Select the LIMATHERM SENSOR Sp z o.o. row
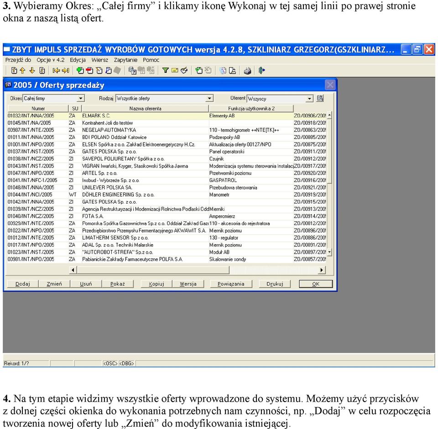Screen dimensions: 438x429 [167, 238]
